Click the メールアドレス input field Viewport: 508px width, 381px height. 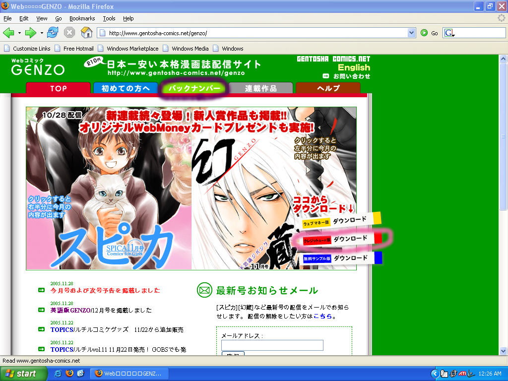[x=272, y=345]
